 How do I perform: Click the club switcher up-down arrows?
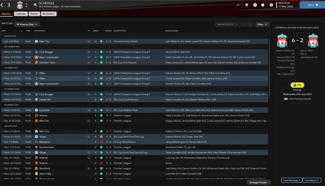[x=26, y=5]
